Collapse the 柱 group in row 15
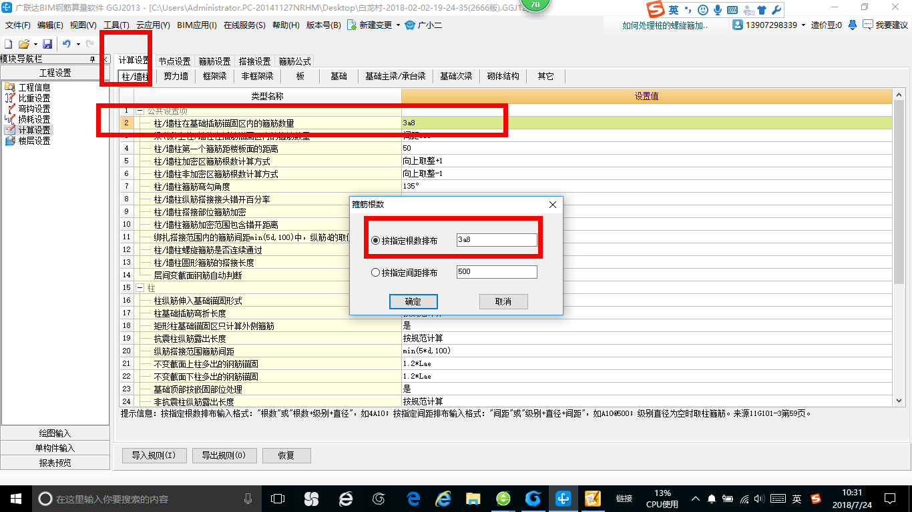 [140, 288]
